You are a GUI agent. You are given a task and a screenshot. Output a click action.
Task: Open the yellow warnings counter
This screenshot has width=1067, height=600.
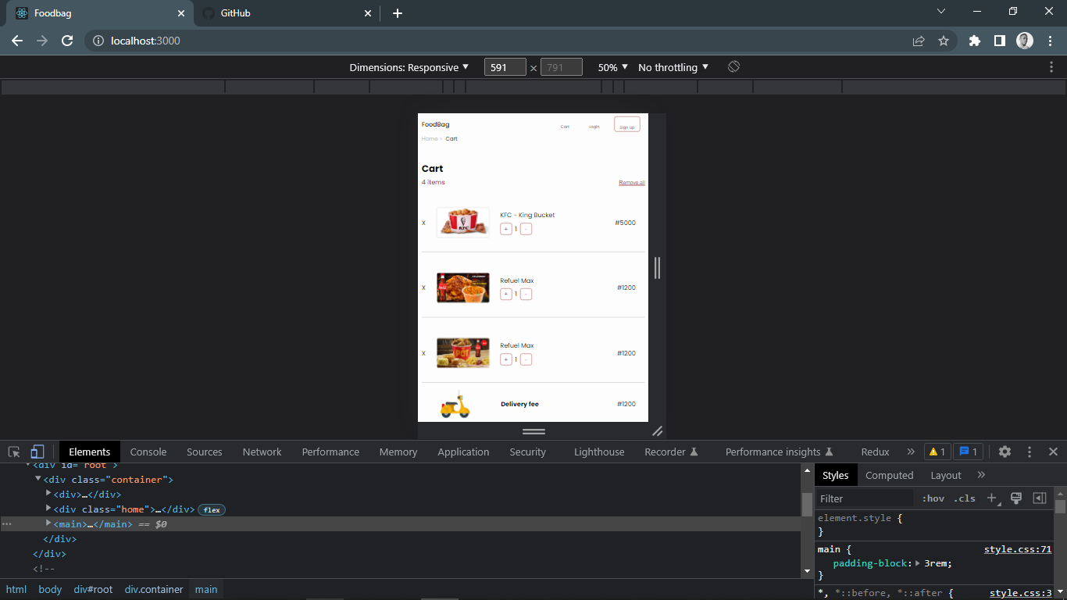pos(937,452)
